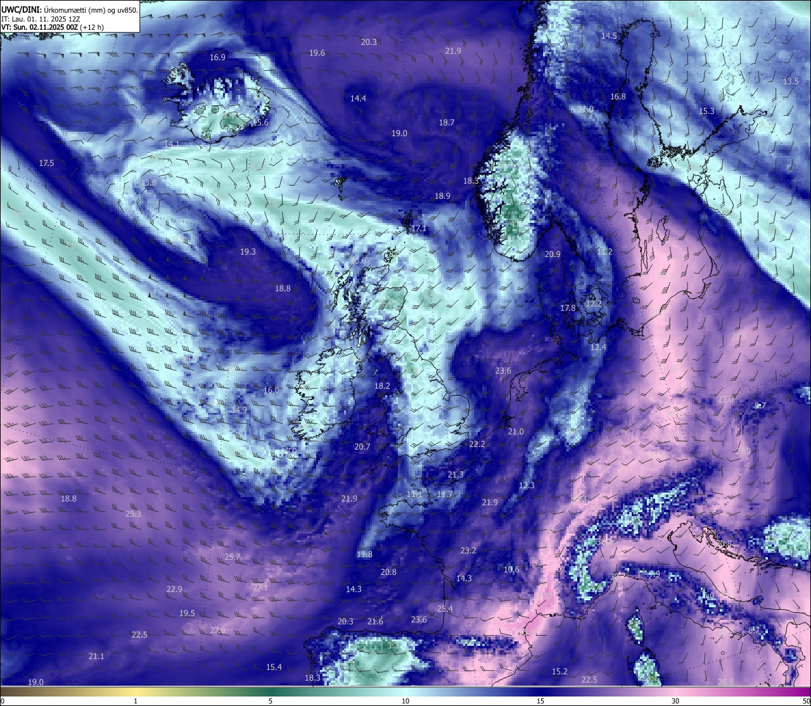Click the 0 label on the color scale
The height and width of the screenshot is (706, 811).
coord(3,701)
